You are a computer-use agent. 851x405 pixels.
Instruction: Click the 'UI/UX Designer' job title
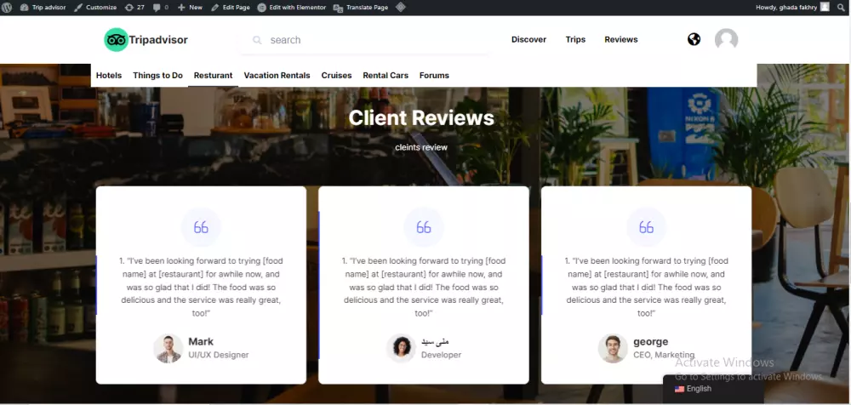[x=219, y=355]
